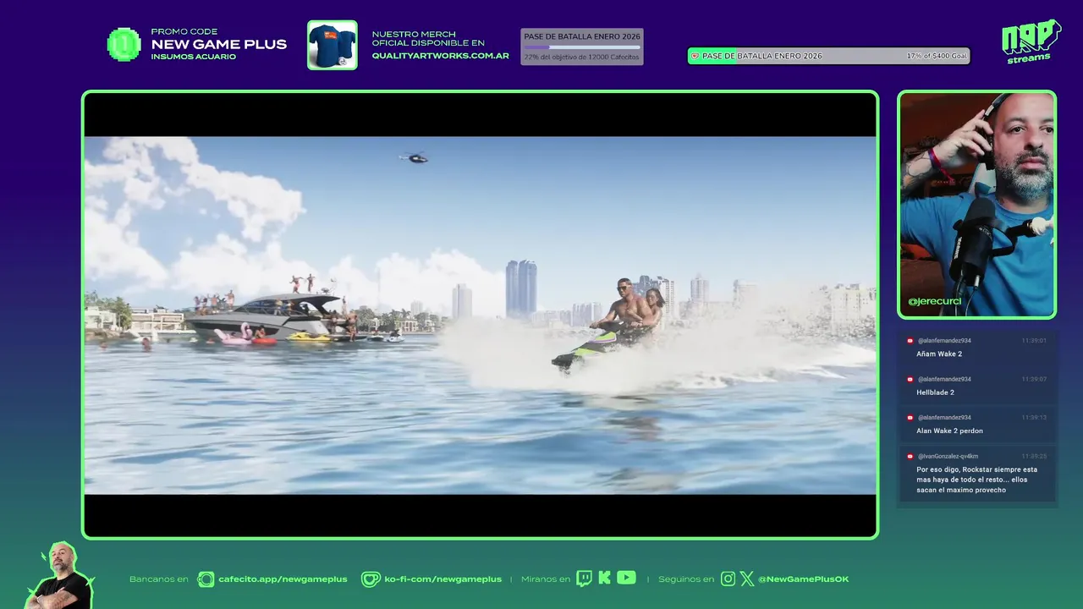Viewport: 1083px width, 609px height.
Task: Click the Kick icon in footer
Action: [604, 579]
